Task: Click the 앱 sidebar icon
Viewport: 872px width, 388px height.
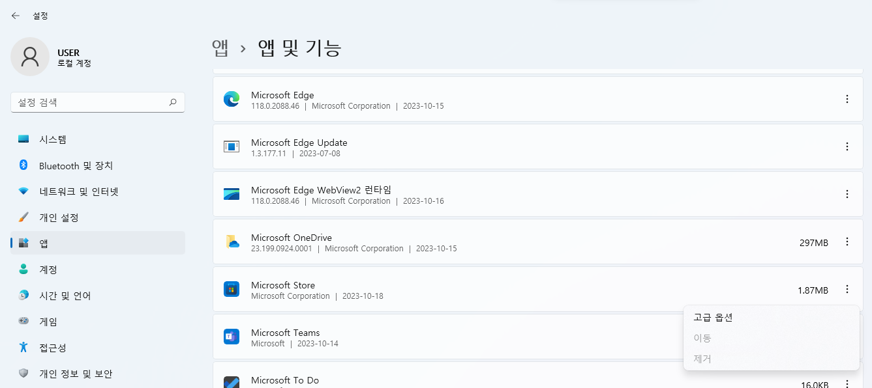Action: click(x=23, y=243)
